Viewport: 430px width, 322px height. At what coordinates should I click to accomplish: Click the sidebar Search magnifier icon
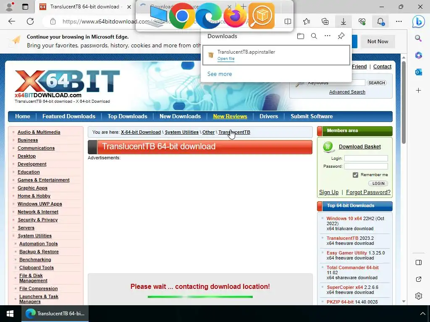(418, 38)
